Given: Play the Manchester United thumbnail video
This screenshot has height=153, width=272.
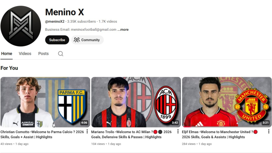Looking at the screenshot, I should point(227,102).
